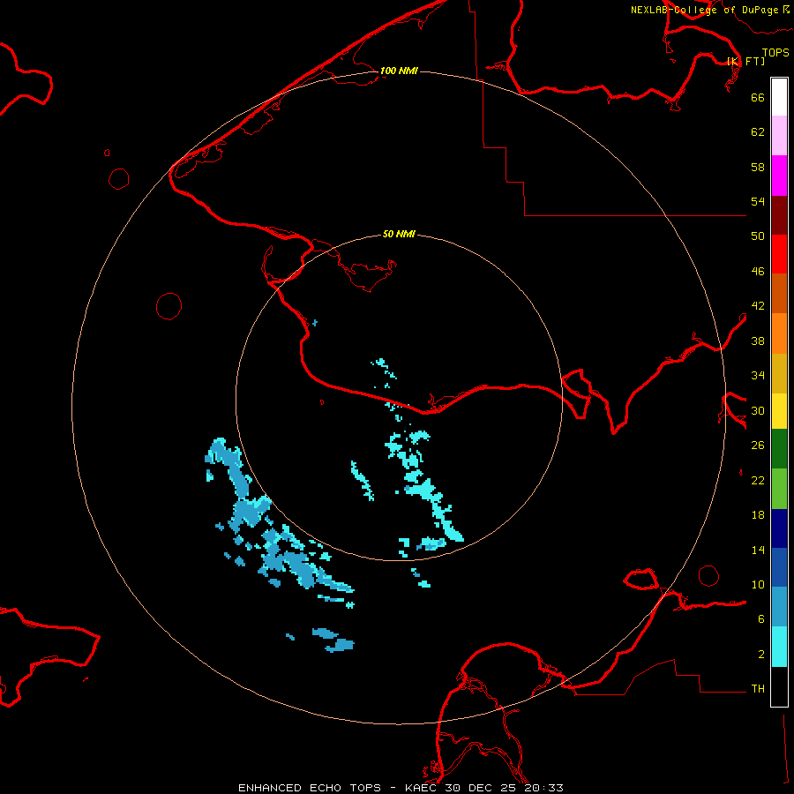794x794 pixels.
Task: Click the legend value 34
Action: tap(758, 376)
